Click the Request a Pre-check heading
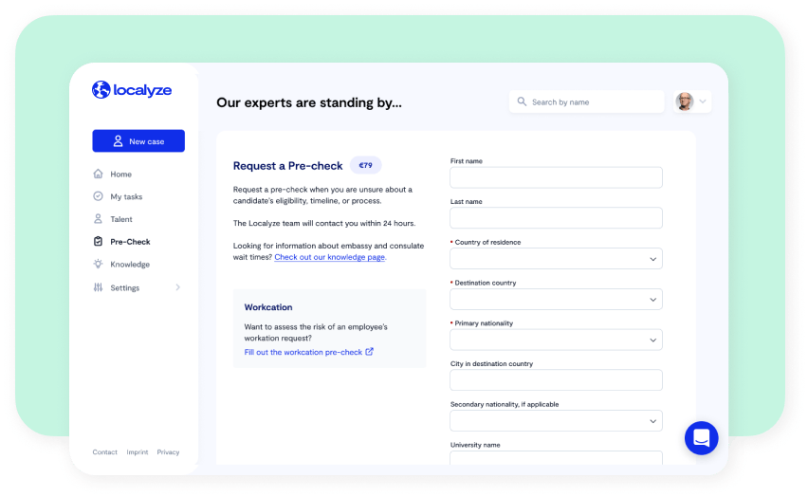The image size is (808, 497). pos(287,165)
